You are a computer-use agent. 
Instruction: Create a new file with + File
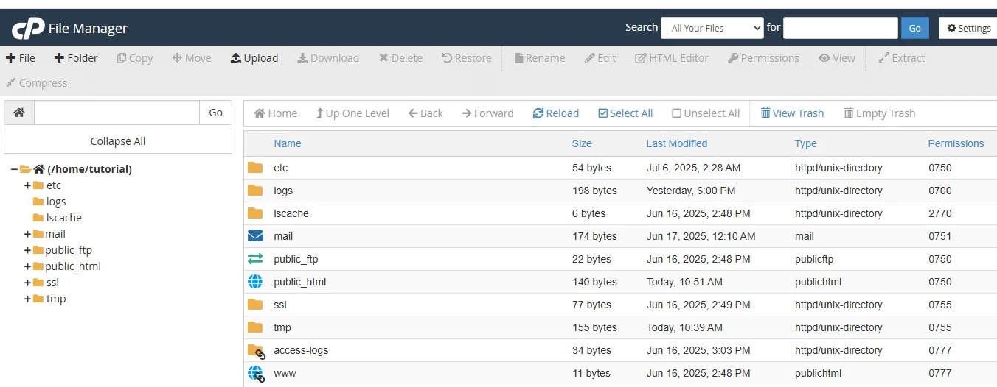click(x=21, y=58)
